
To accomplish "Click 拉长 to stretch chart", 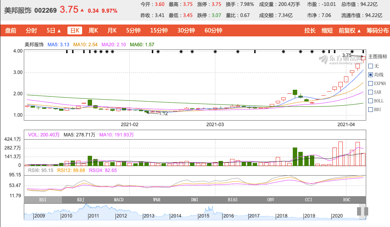I will tap(310, 30).
